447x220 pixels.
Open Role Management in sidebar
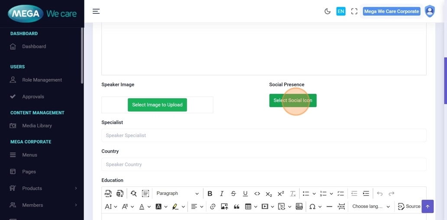pyautogui.click(x=42, y=80)
